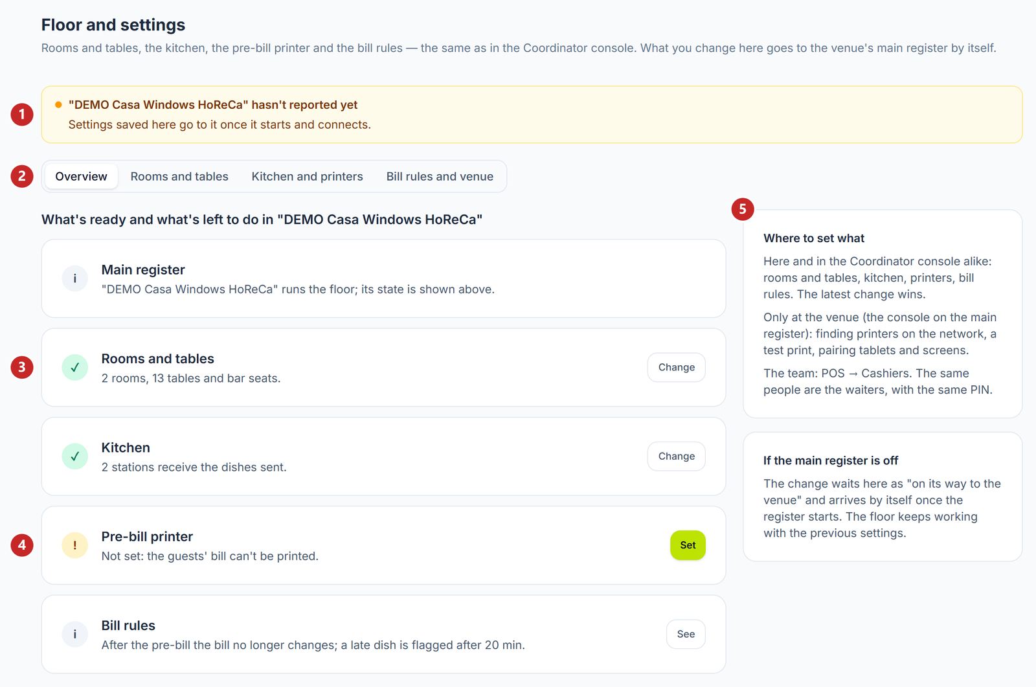The width and height of the screenshot is (1036, 687).
Task: Click the text "The latest change wins."
Action: point(861,294)
